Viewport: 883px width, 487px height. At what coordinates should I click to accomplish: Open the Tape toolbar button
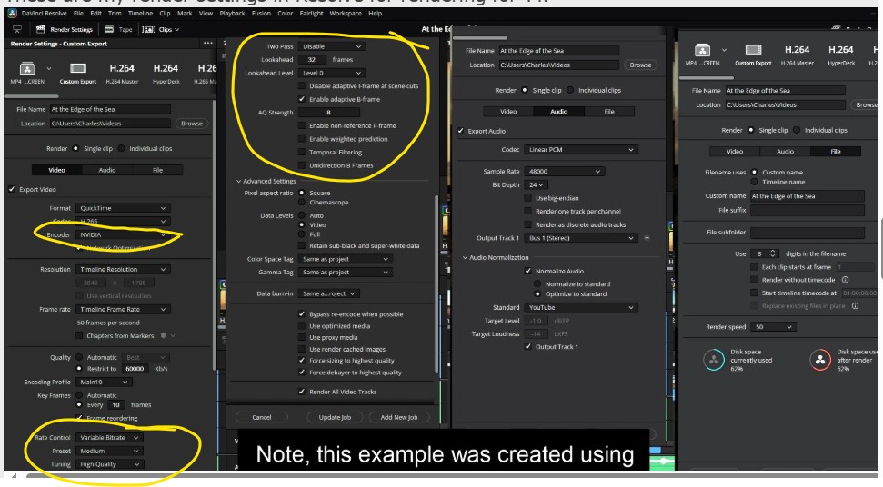118,29
